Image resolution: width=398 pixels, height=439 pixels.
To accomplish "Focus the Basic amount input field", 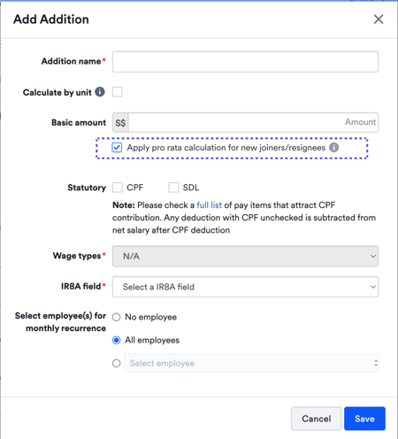I will pos(253,122).
